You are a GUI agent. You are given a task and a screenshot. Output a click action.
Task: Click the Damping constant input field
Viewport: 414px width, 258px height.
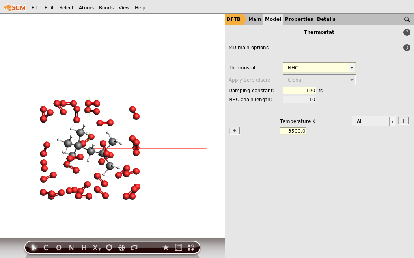(x=300, y=91)
